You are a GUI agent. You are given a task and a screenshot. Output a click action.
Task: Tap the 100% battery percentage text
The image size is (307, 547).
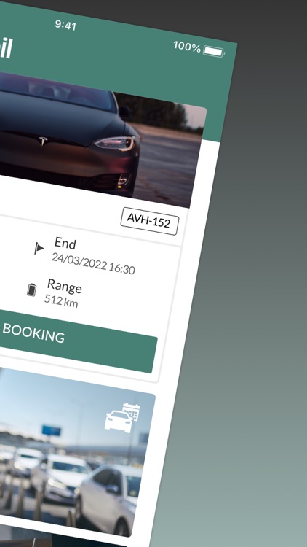coord(187,47)
